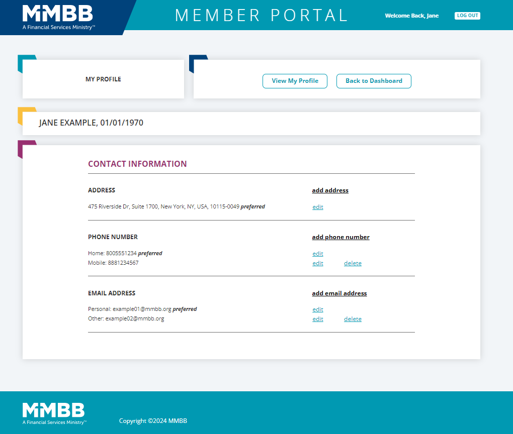
Task: Edit the Other email example02@mmbb.org
Action: pos(318,319)
